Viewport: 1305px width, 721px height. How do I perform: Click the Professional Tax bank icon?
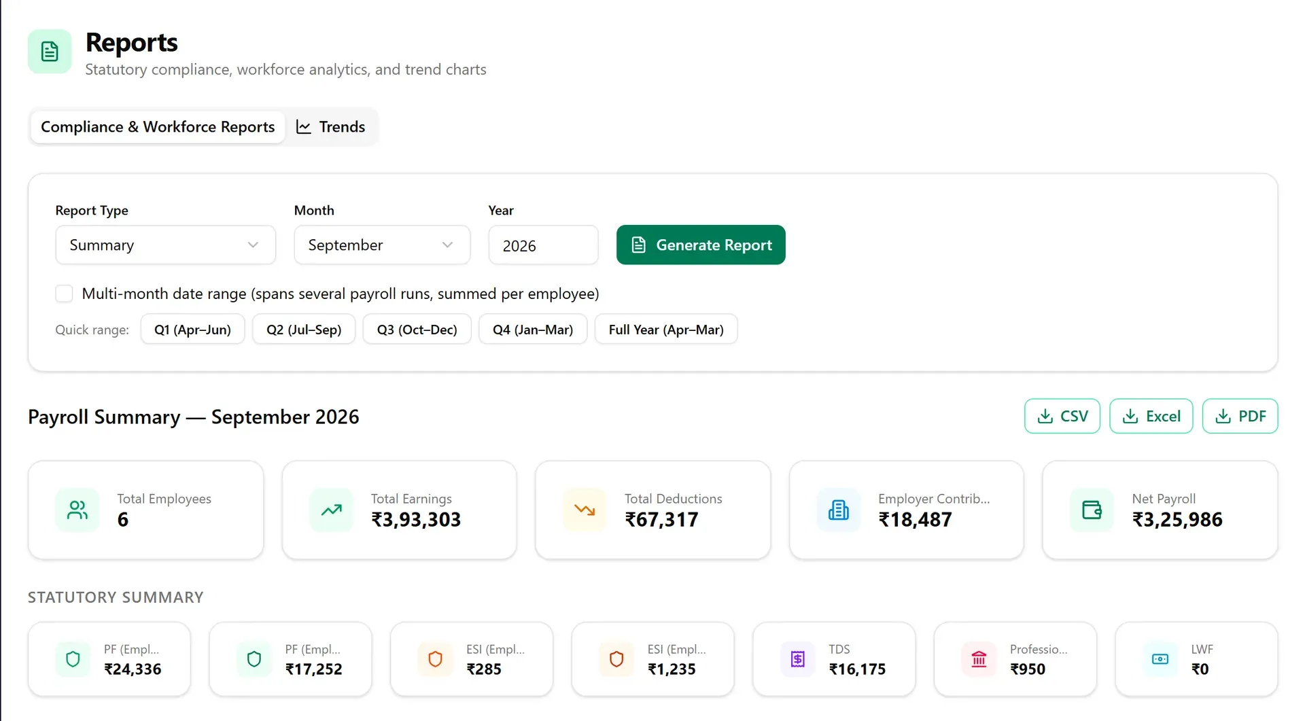979,659
